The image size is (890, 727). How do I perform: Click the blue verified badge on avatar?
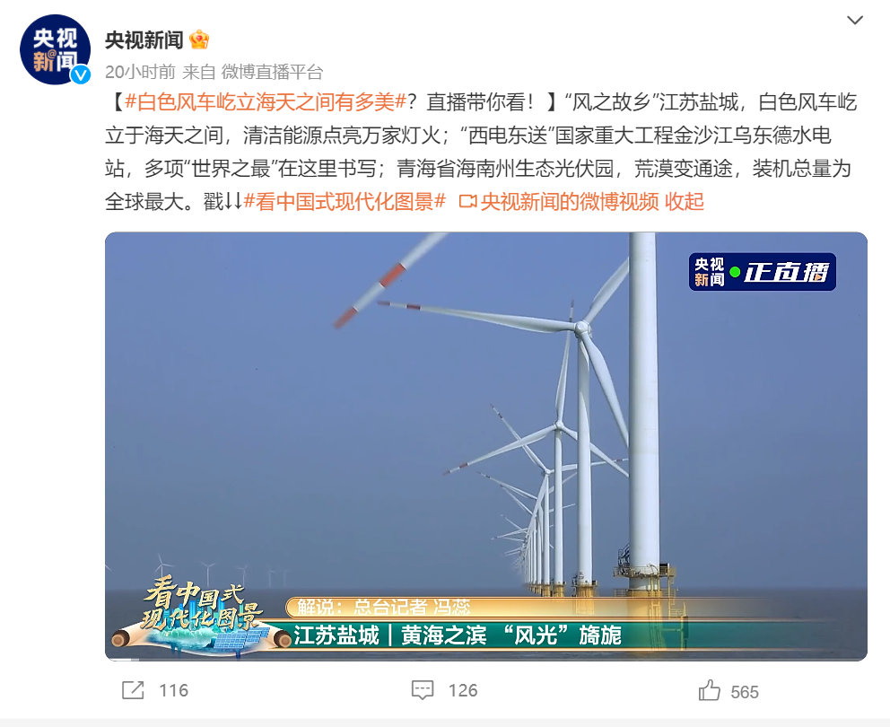[x=81, y=74]
